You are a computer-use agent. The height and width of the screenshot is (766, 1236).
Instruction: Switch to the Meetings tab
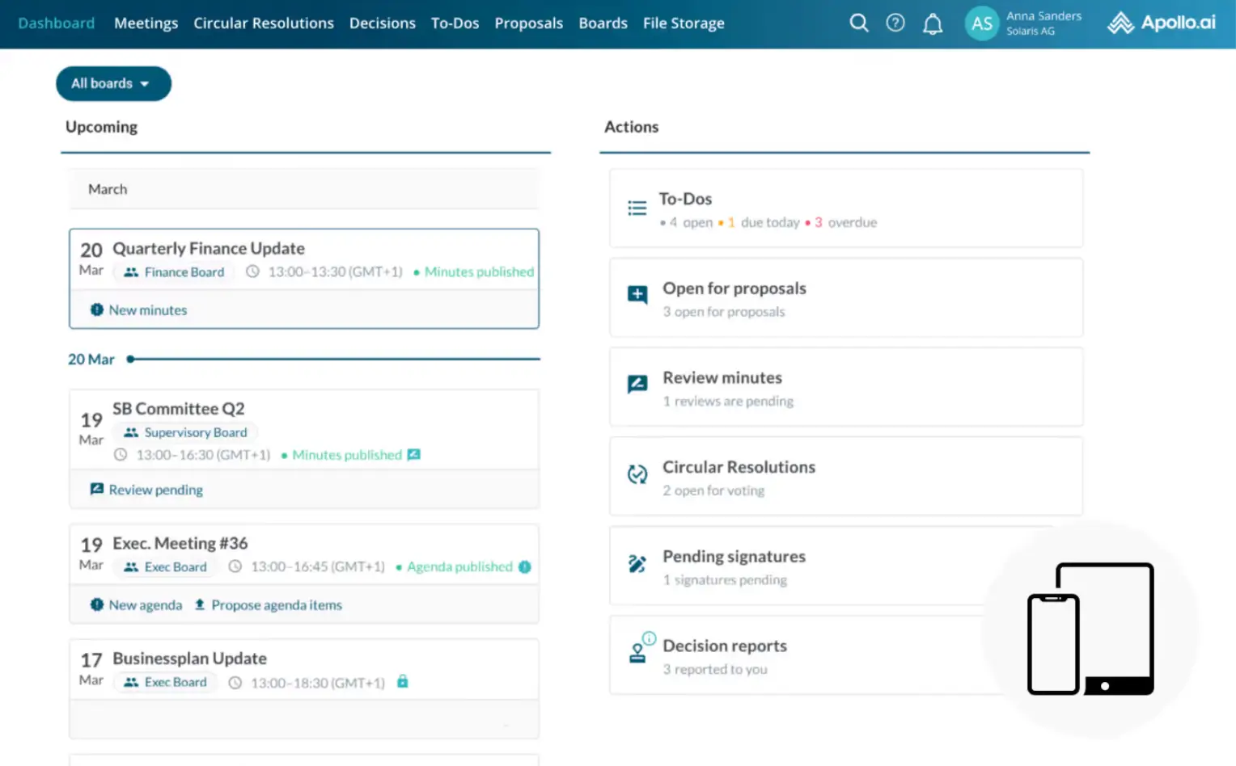tap(146, 23)
